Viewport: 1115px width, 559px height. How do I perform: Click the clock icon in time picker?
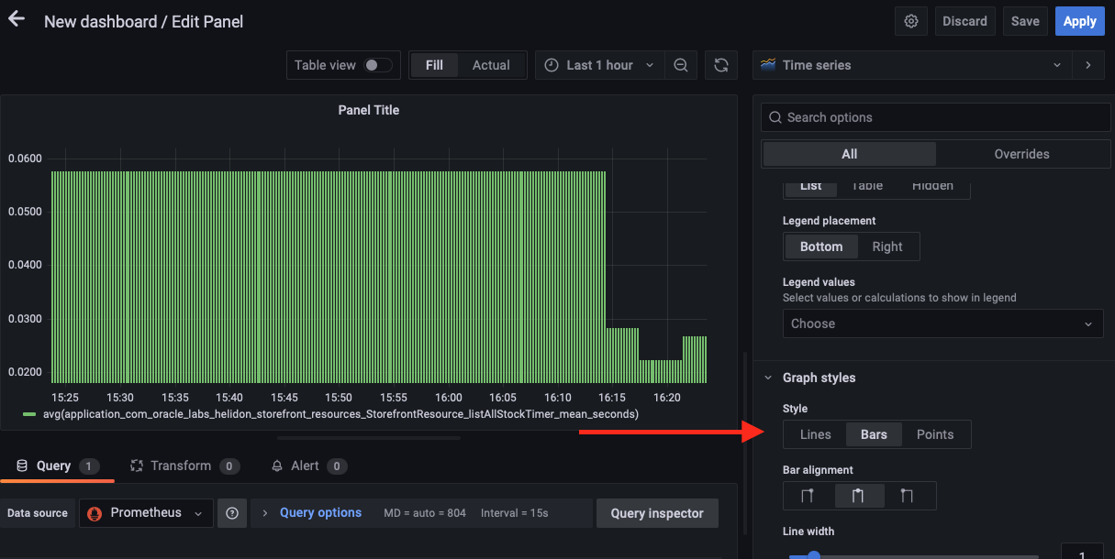tap(552, 65)
